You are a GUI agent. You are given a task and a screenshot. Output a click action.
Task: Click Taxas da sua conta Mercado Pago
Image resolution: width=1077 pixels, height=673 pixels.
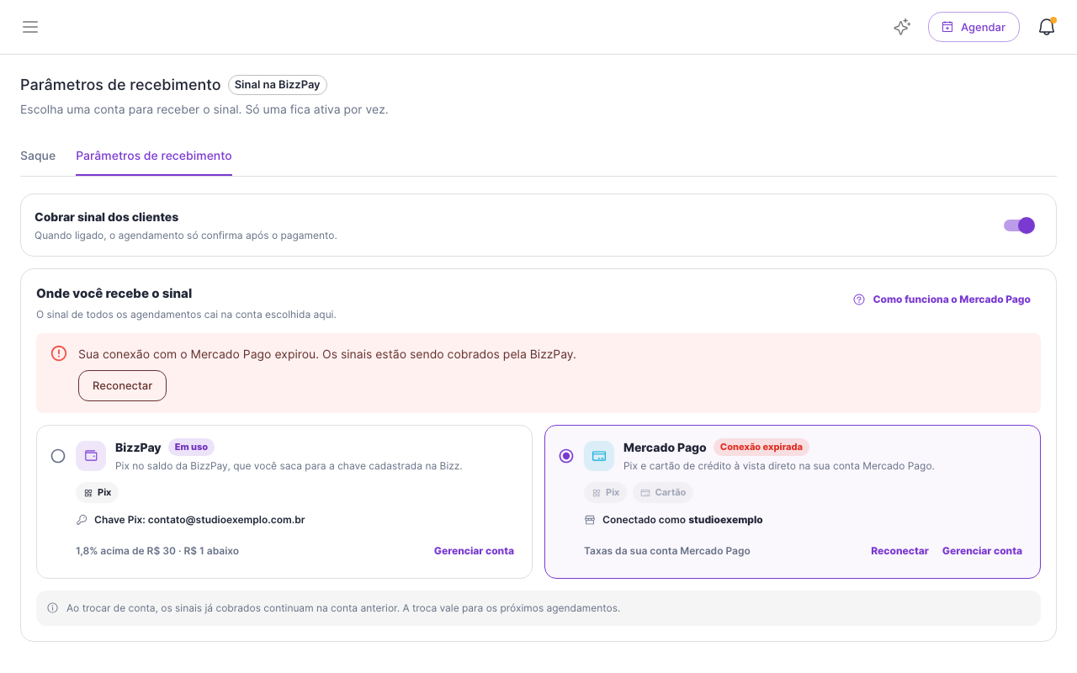coord(667,551)
